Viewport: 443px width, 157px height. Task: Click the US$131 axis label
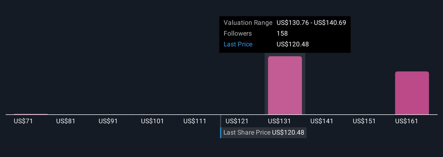pos(279,121)
